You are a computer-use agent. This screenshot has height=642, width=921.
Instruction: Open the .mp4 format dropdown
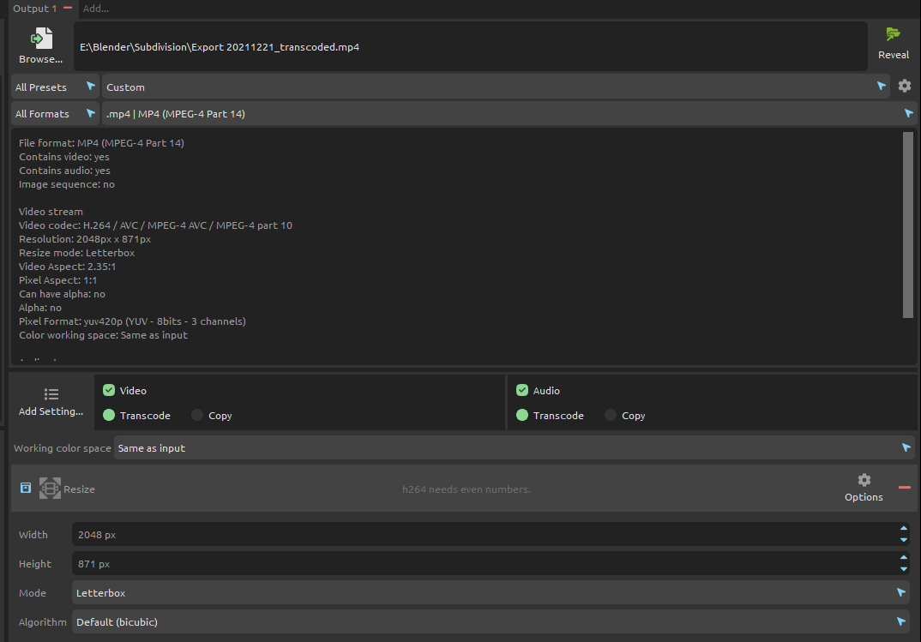(509, 114)
